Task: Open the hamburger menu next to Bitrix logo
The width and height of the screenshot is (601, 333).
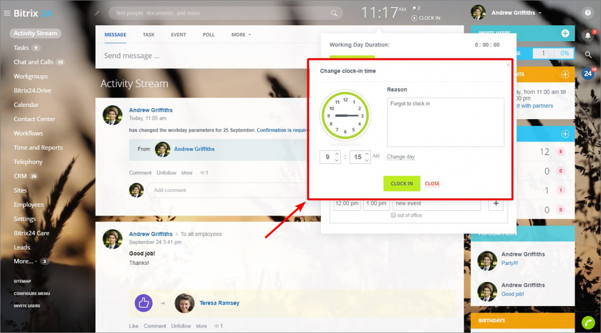Action: 7,13
